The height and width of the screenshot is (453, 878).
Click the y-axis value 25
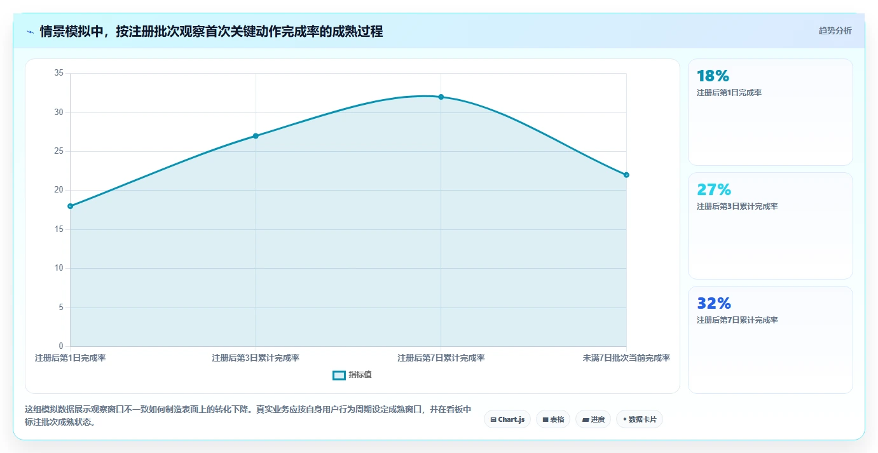59,151
